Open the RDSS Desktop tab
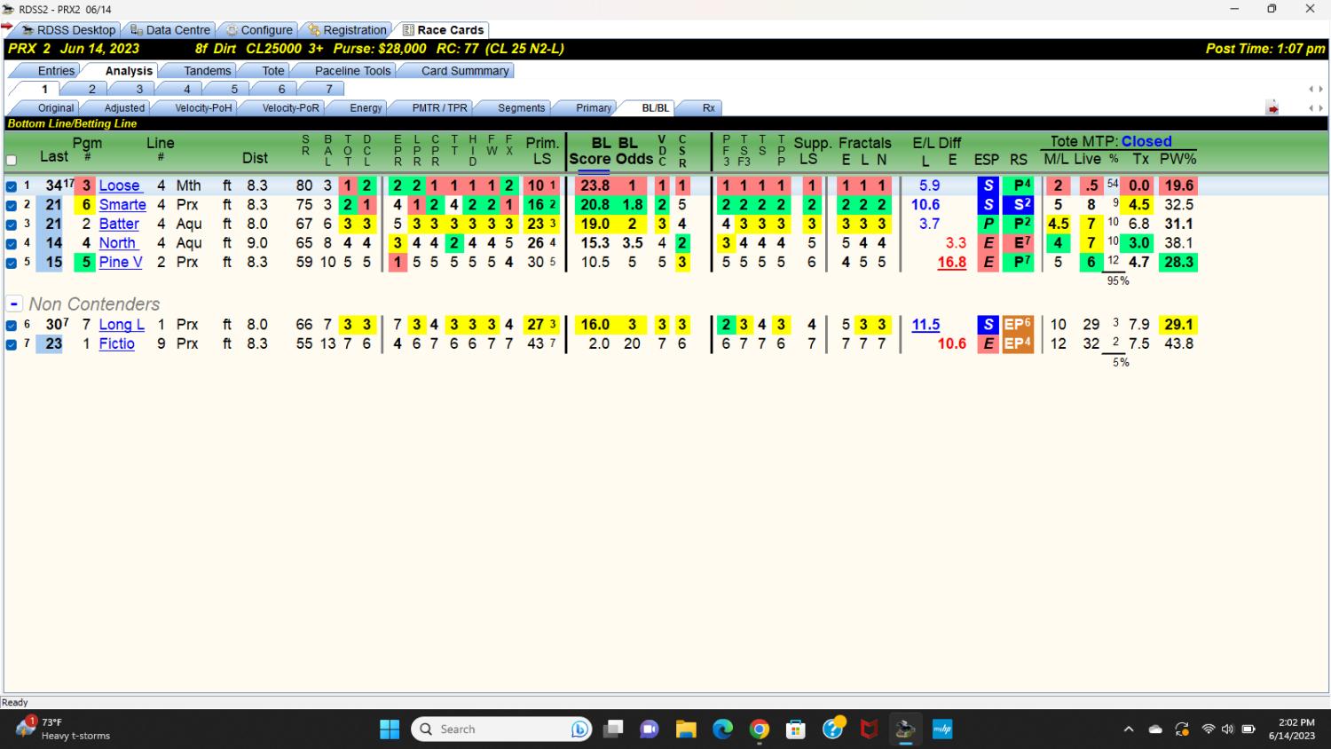 click(x=67, y=29)
